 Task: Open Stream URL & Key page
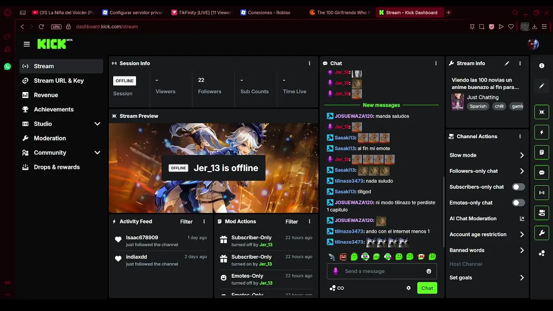(61, 81)
